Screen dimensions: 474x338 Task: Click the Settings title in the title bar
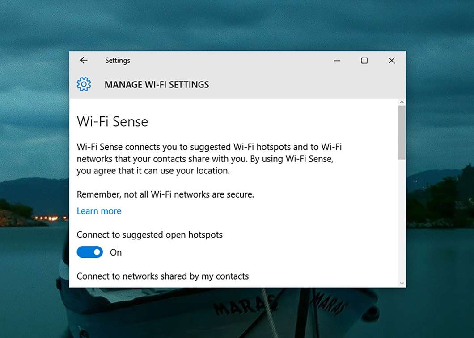click(118, 61)
